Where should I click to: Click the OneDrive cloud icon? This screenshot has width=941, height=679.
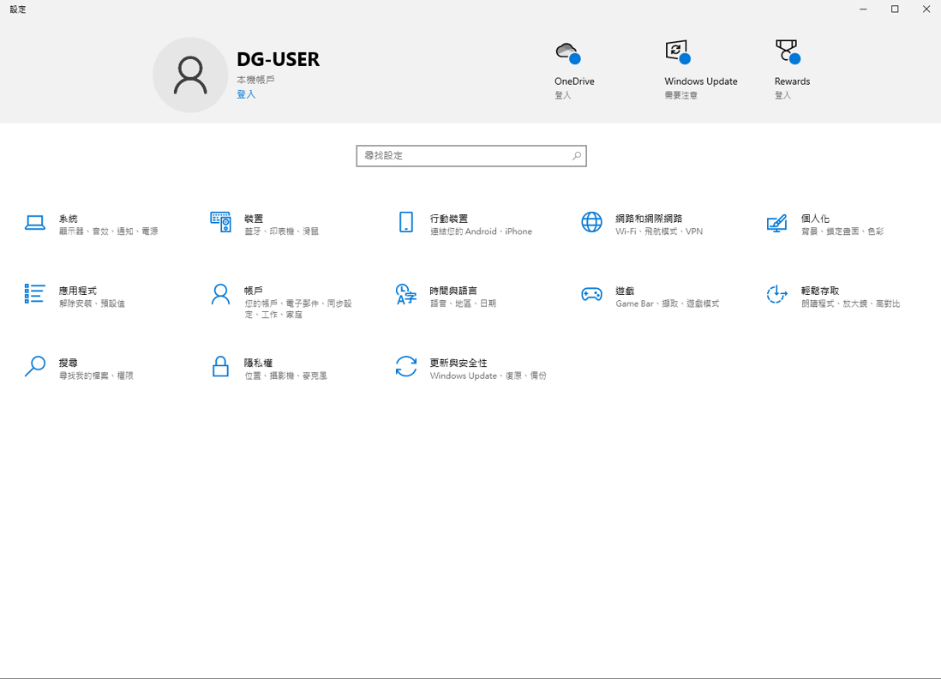coord(567,53)
